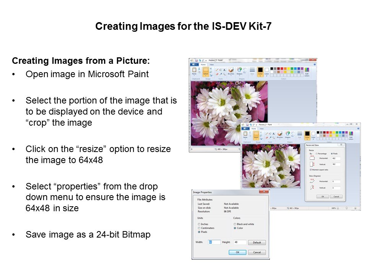Expand the Select dropdown in the upper Paint window

pyautogui.click(x=206, y=76)
